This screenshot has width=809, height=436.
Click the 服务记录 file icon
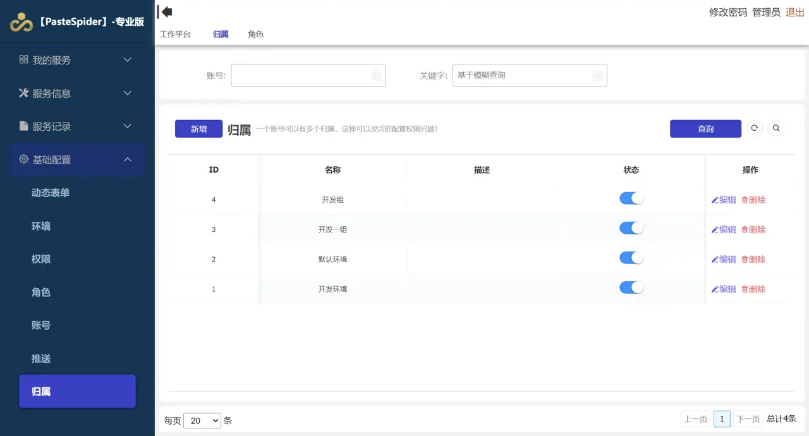23,126
